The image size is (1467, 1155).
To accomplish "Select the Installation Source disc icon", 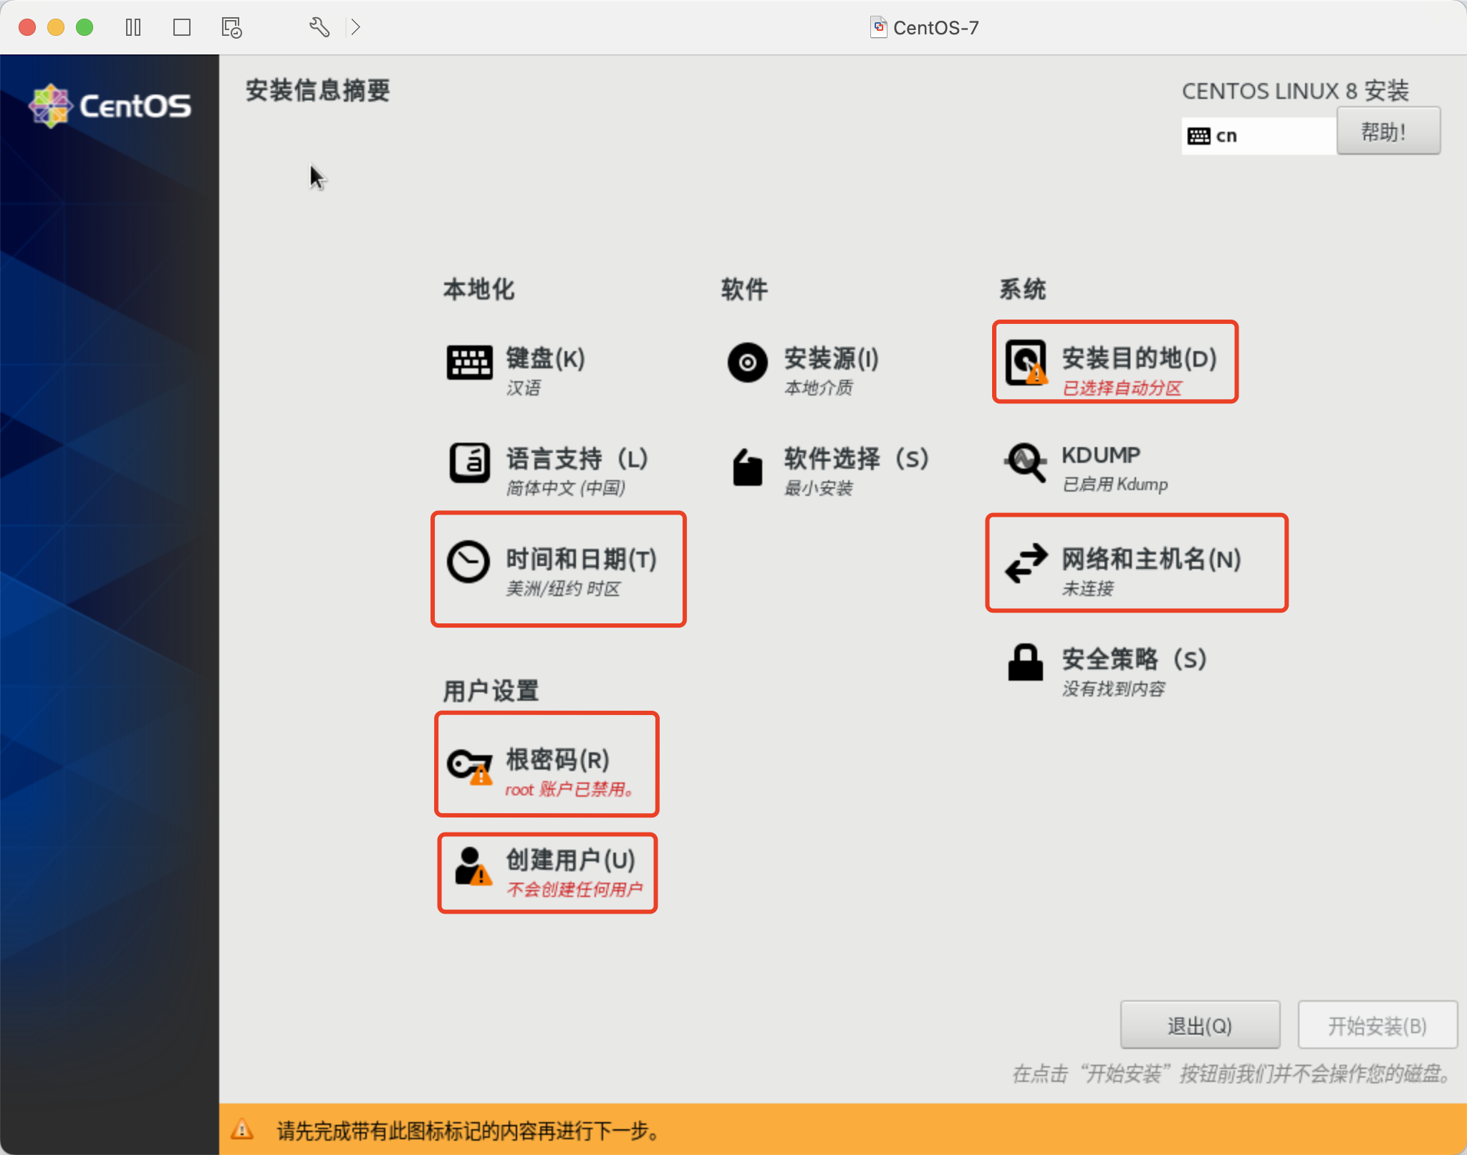I will click(747, 363).
